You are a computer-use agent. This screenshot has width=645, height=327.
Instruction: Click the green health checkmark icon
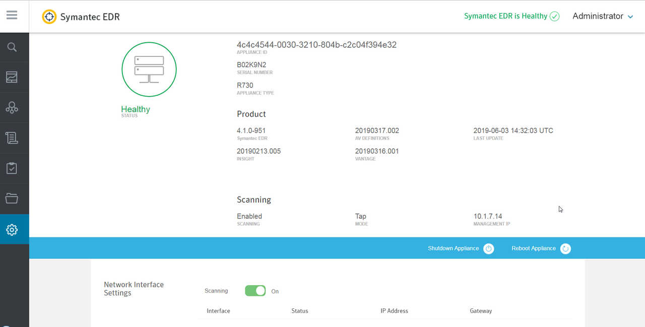point(555,16)
